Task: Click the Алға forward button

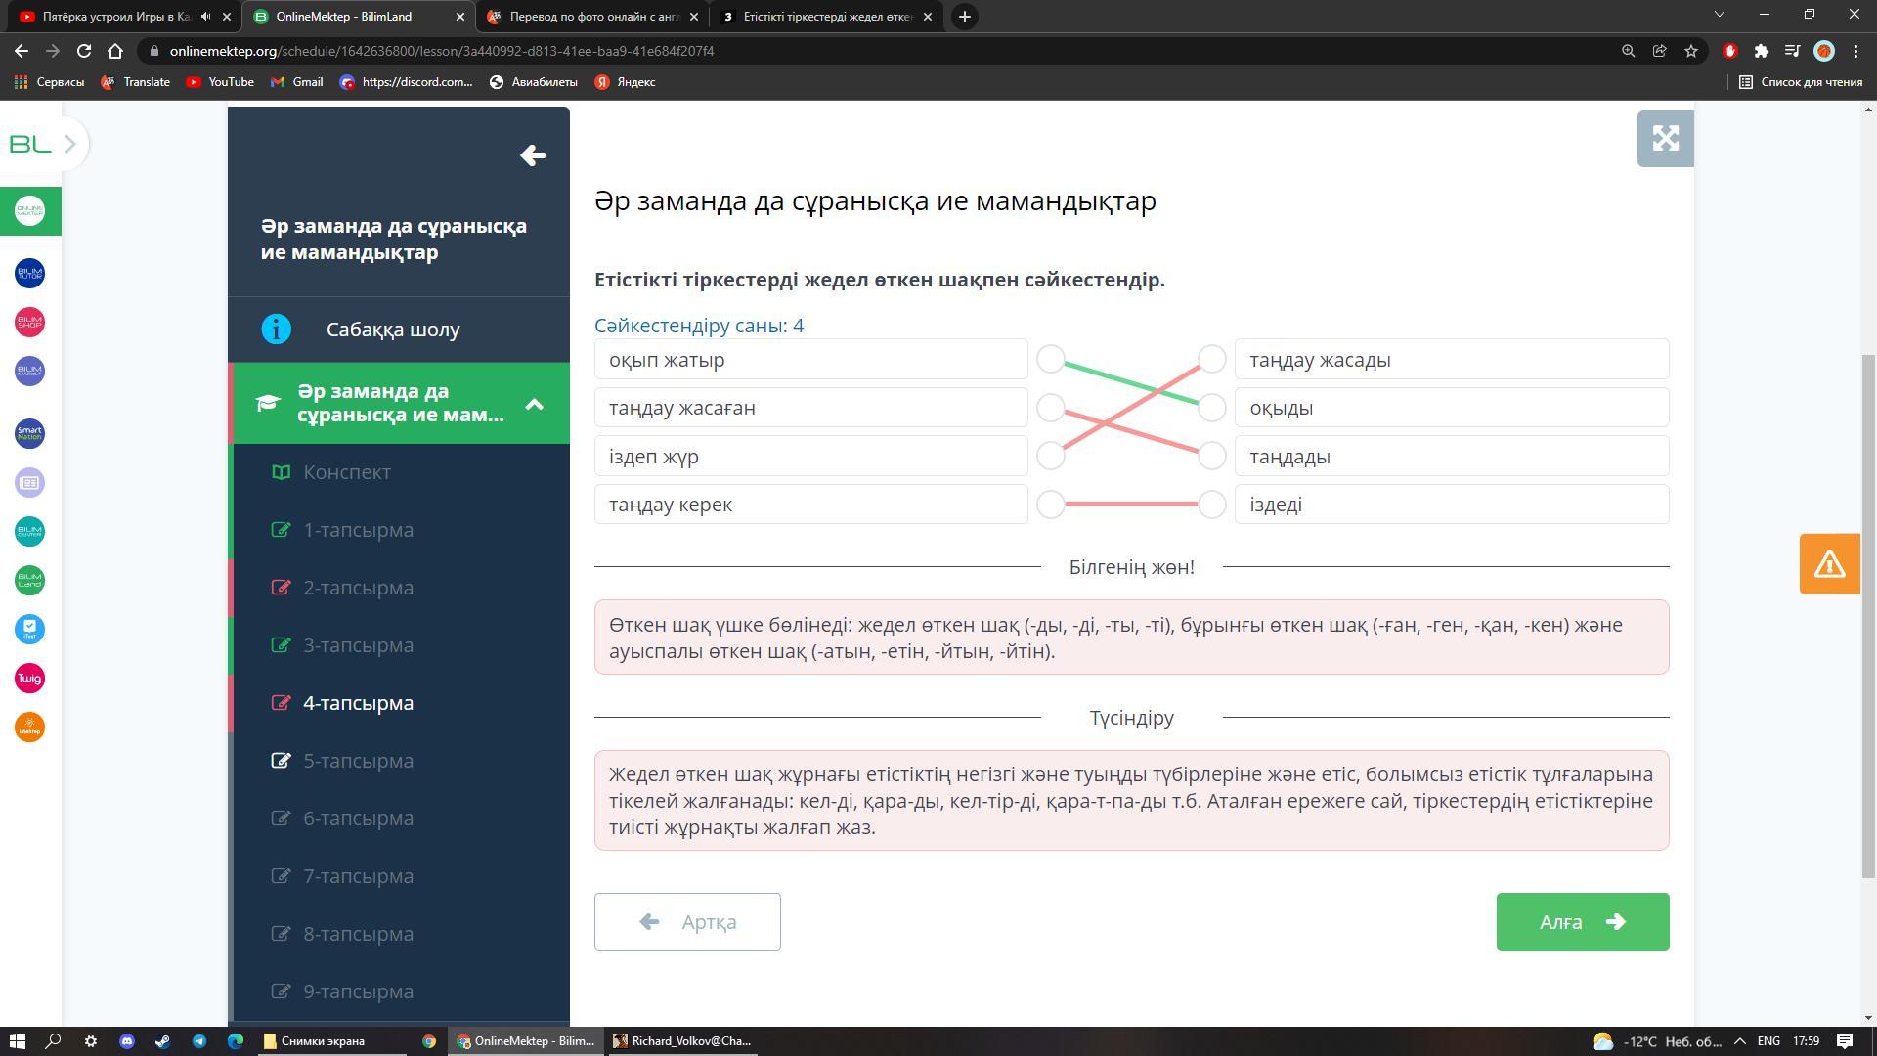Action: [x=1582, y=922]
